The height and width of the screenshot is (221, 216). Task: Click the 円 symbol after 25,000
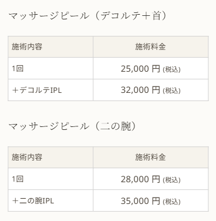156,69
